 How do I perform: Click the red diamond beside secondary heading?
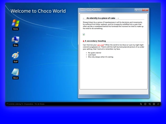coord(84,41)
